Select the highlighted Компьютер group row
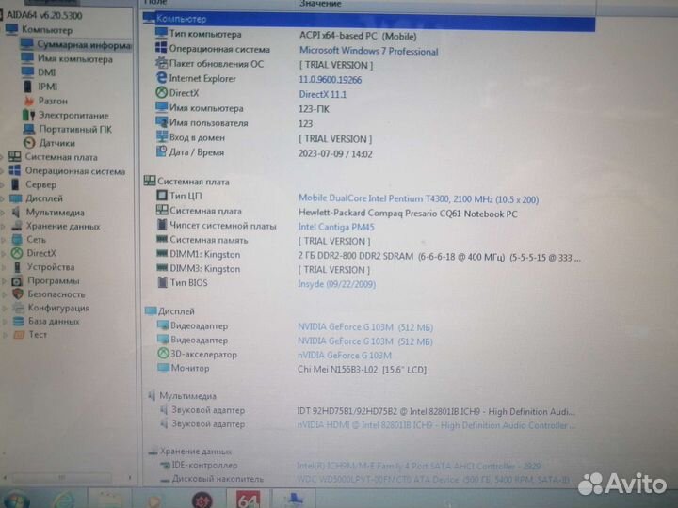This screenshot has width=678, height=508. [x=369, y=20]
